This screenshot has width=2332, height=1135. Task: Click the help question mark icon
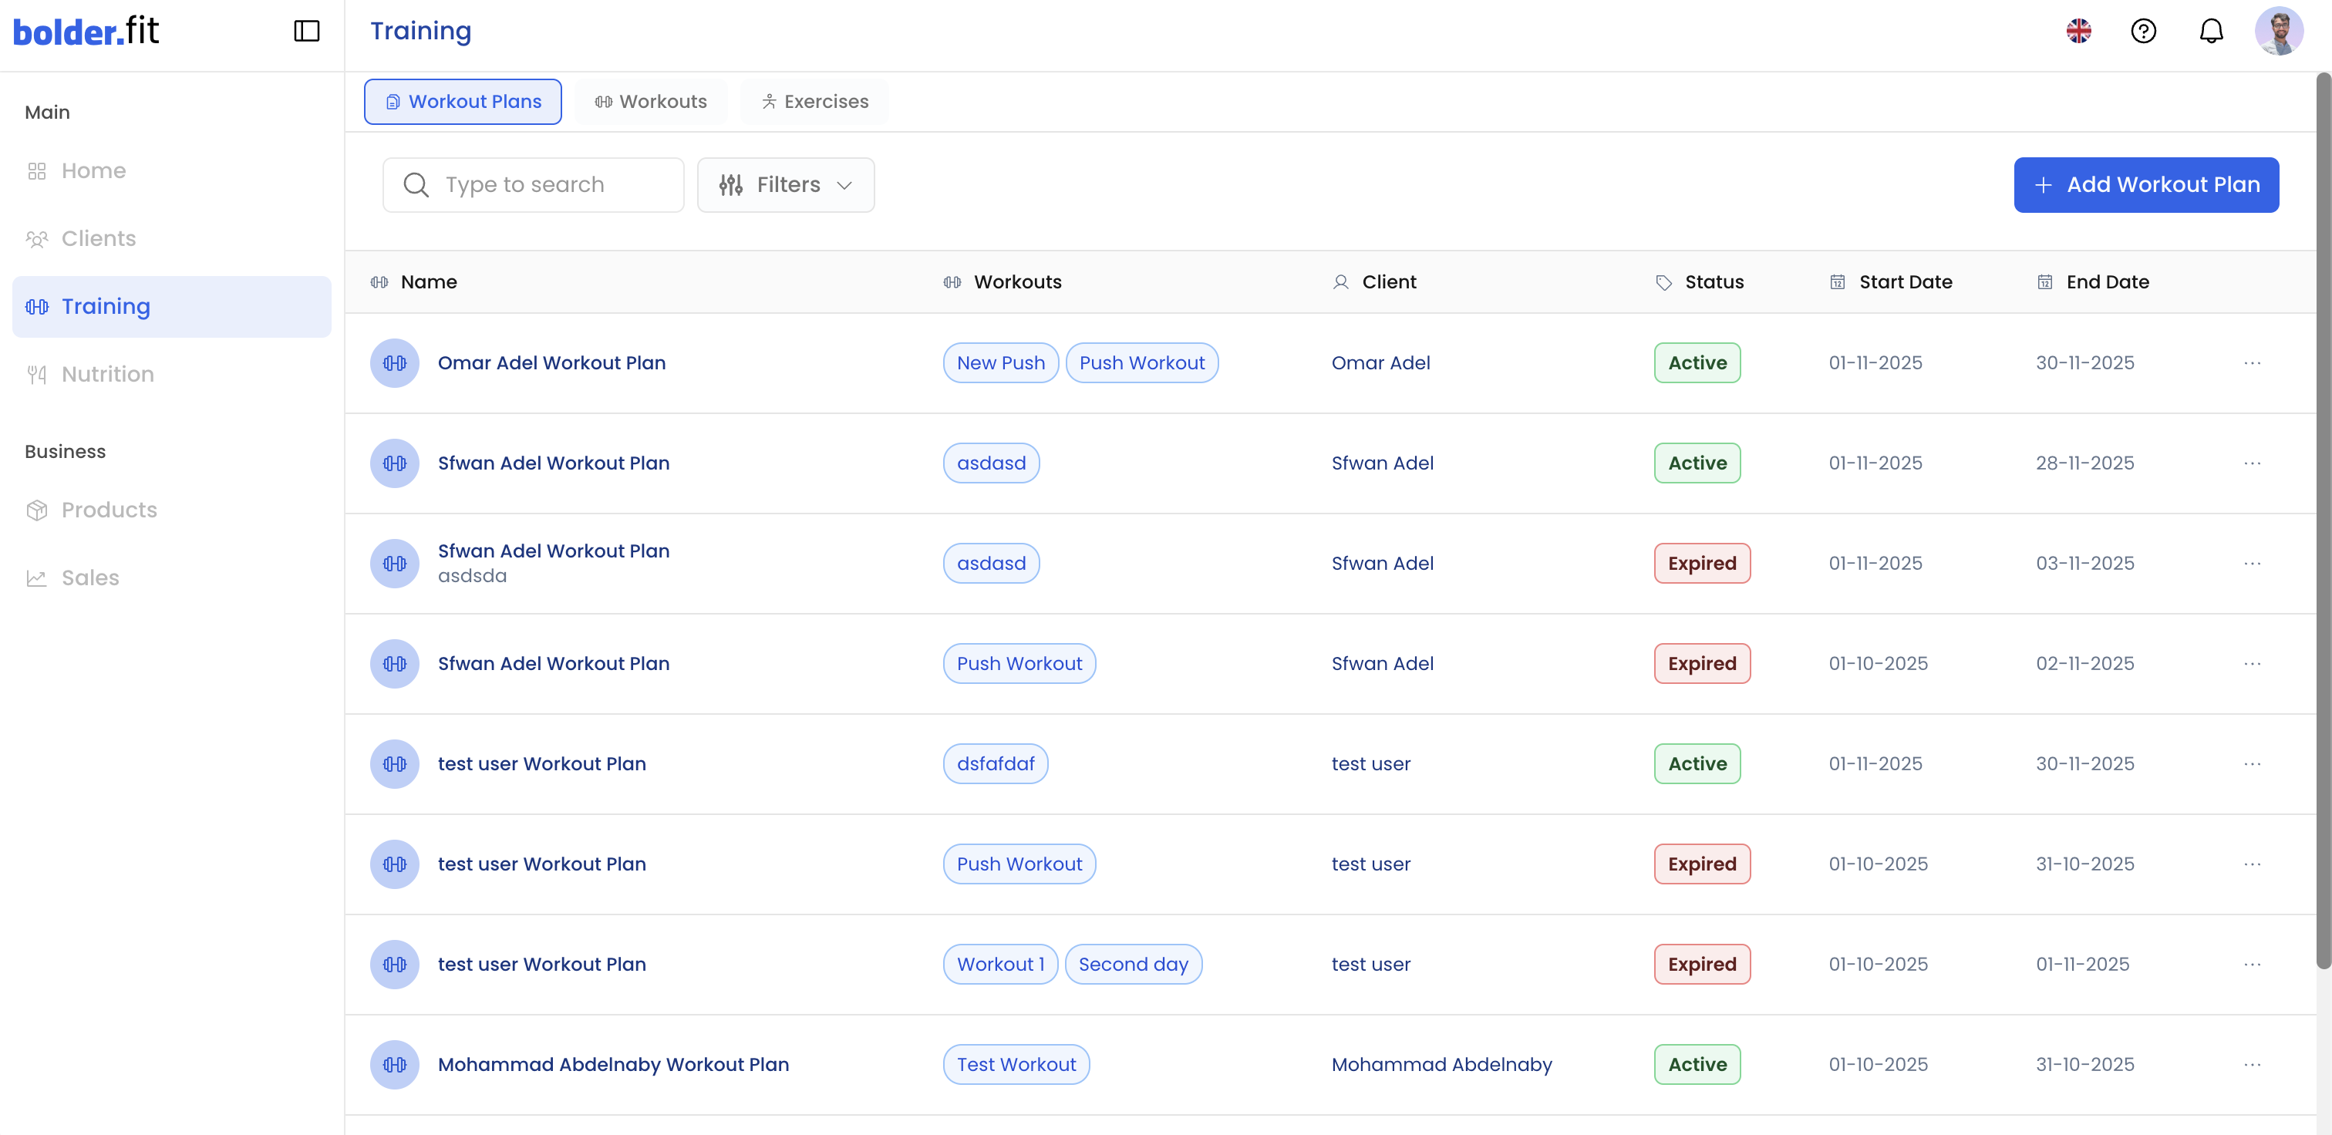click(x=2143, y=31)
